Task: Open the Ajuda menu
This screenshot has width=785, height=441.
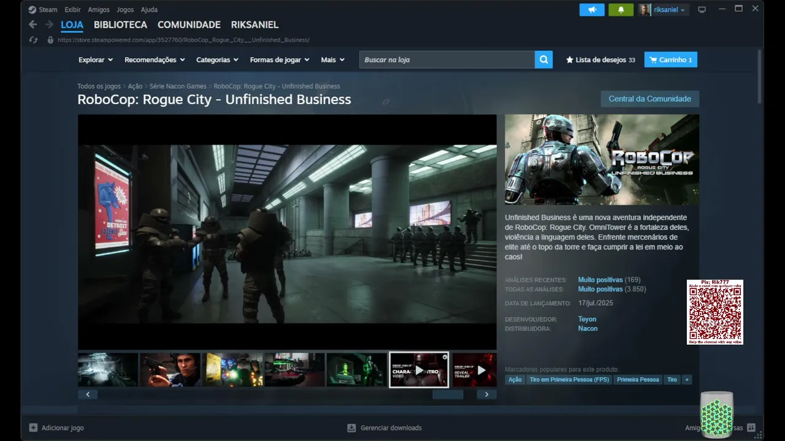Action: [149, 10]
